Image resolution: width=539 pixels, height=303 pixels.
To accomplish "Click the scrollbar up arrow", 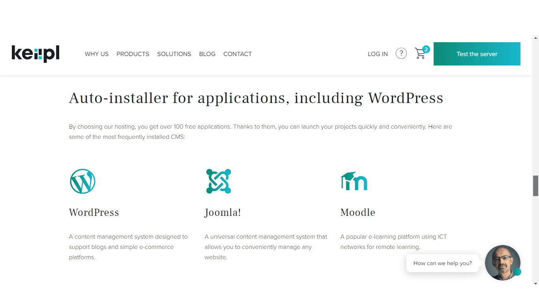I will (535, 38).
